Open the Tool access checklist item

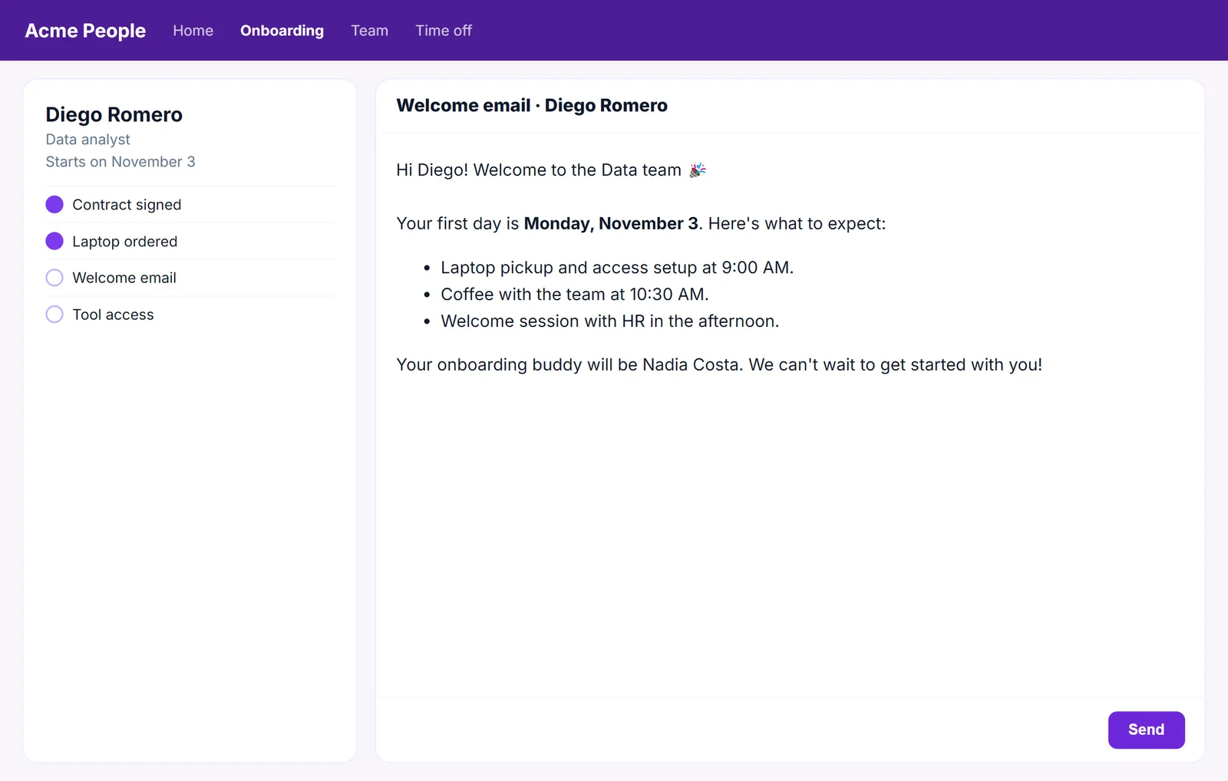point(113,315)
